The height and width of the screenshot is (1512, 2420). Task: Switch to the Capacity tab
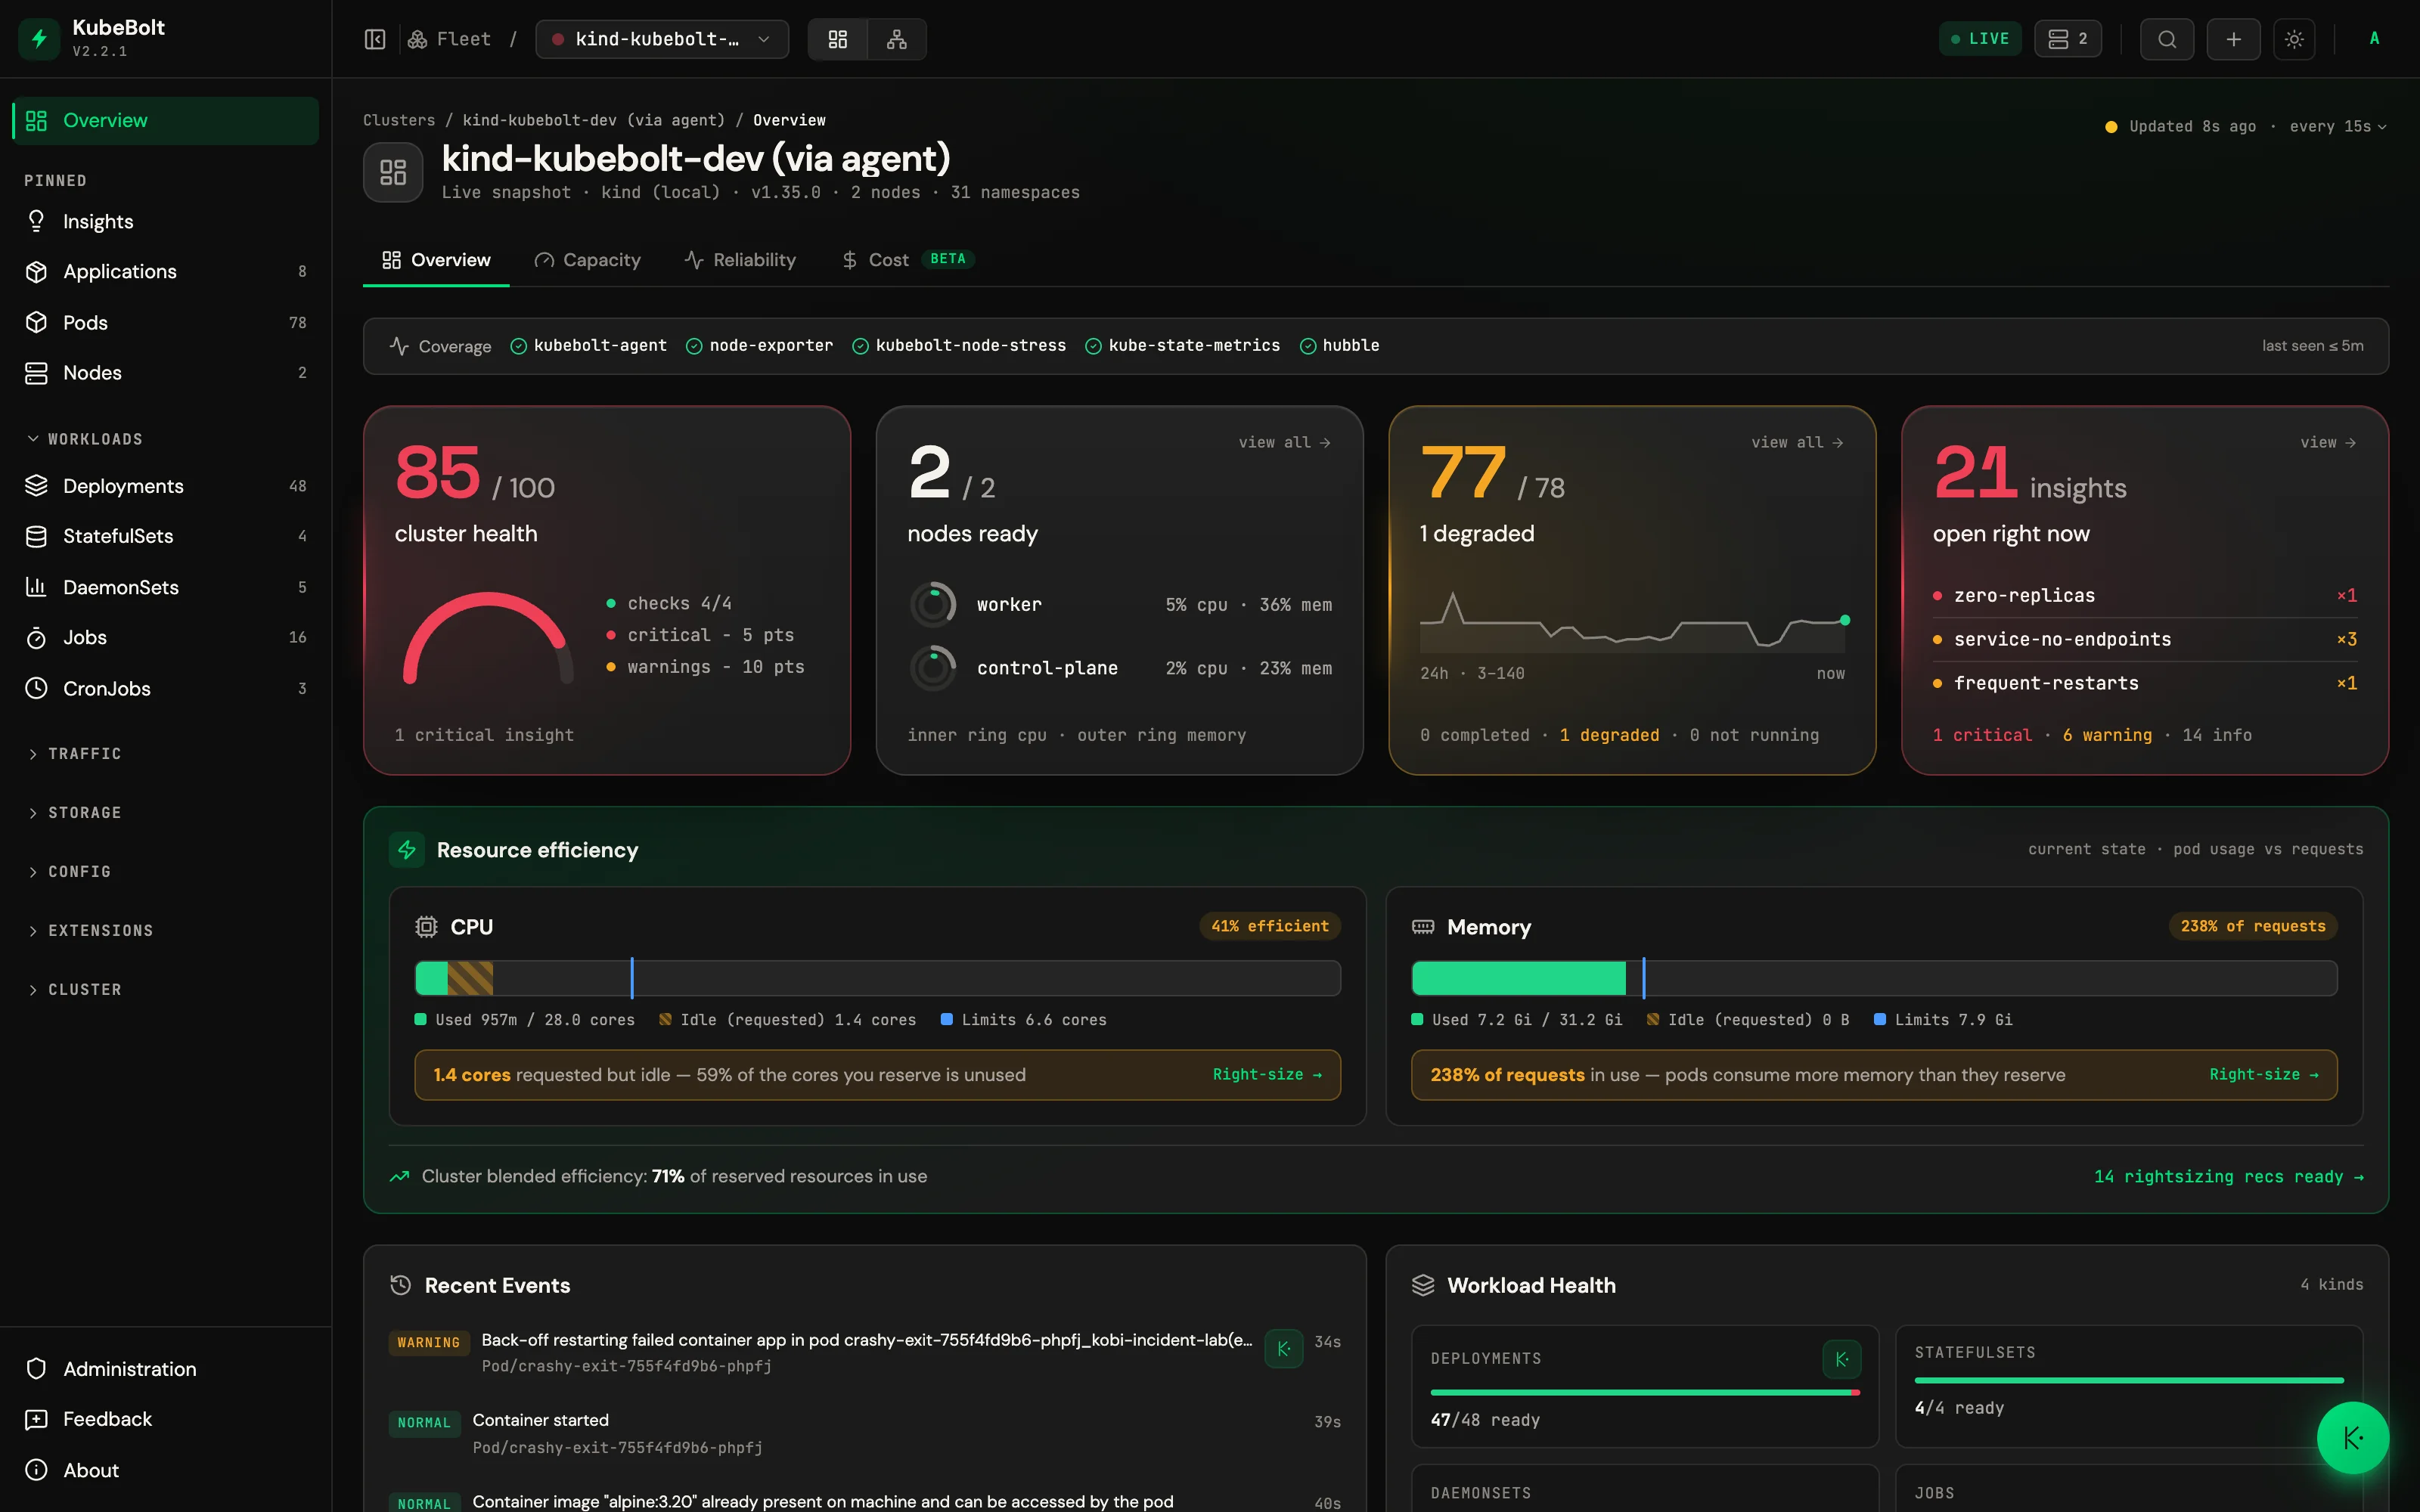click(587, 260)
